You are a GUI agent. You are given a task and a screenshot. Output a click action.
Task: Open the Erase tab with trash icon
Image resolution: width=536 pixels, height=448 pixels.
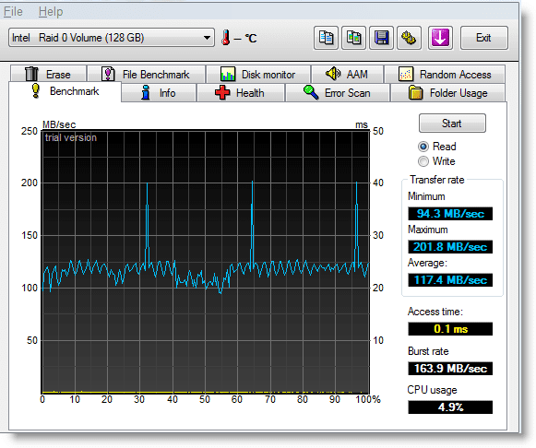48,74
